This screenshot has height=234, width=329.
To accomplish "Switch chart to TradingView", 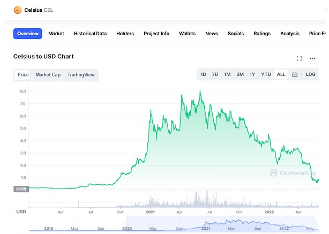I will 81,75.
